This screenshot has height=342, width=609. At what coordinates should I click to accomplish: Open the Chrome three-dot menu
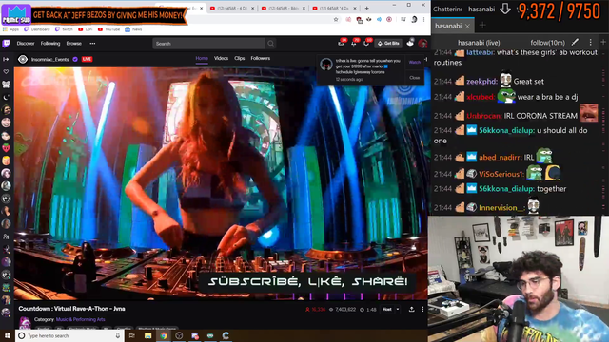click(424, 19)
